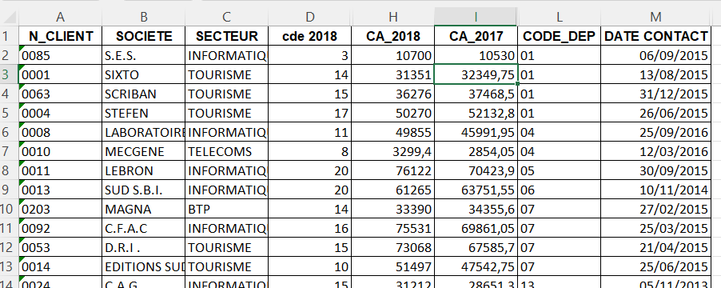Select CA_2017 value 10530
Image resolution: width=721 pixels, height=288 pixels.
click(476, 55)
